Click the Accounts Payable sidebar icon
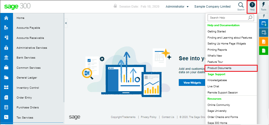 point(6,28)
